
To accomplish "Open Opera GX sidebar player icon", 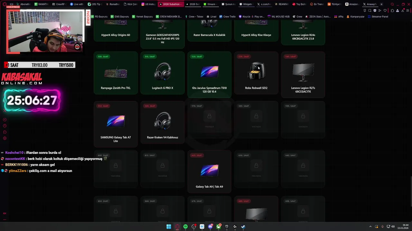I will (5, 120).
